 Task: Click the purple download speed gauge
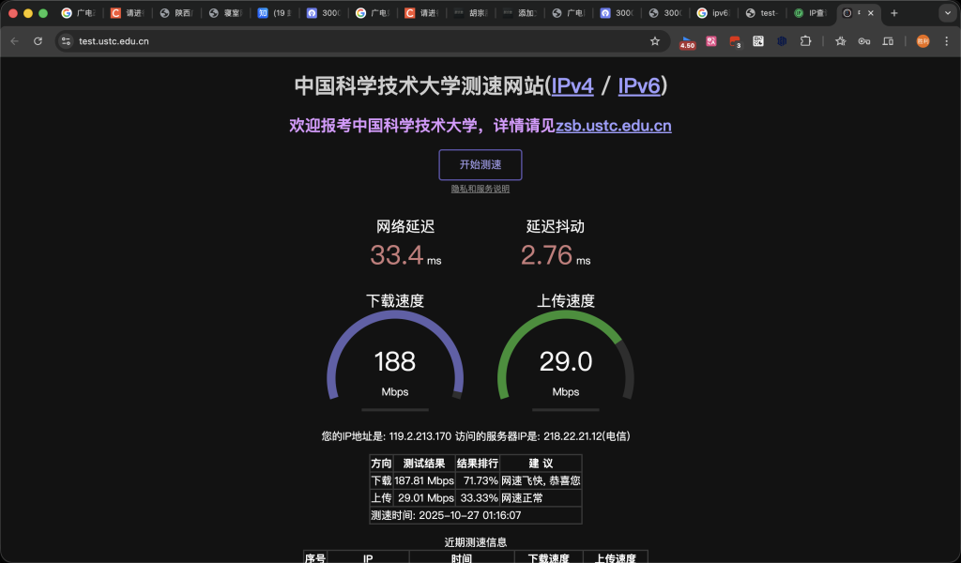[x=394, y=361]
